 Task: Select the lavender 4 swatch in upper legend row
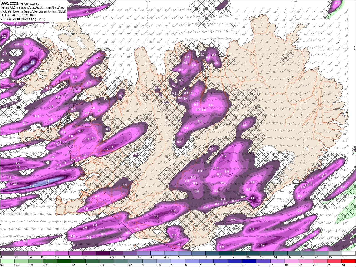(157, 253)
